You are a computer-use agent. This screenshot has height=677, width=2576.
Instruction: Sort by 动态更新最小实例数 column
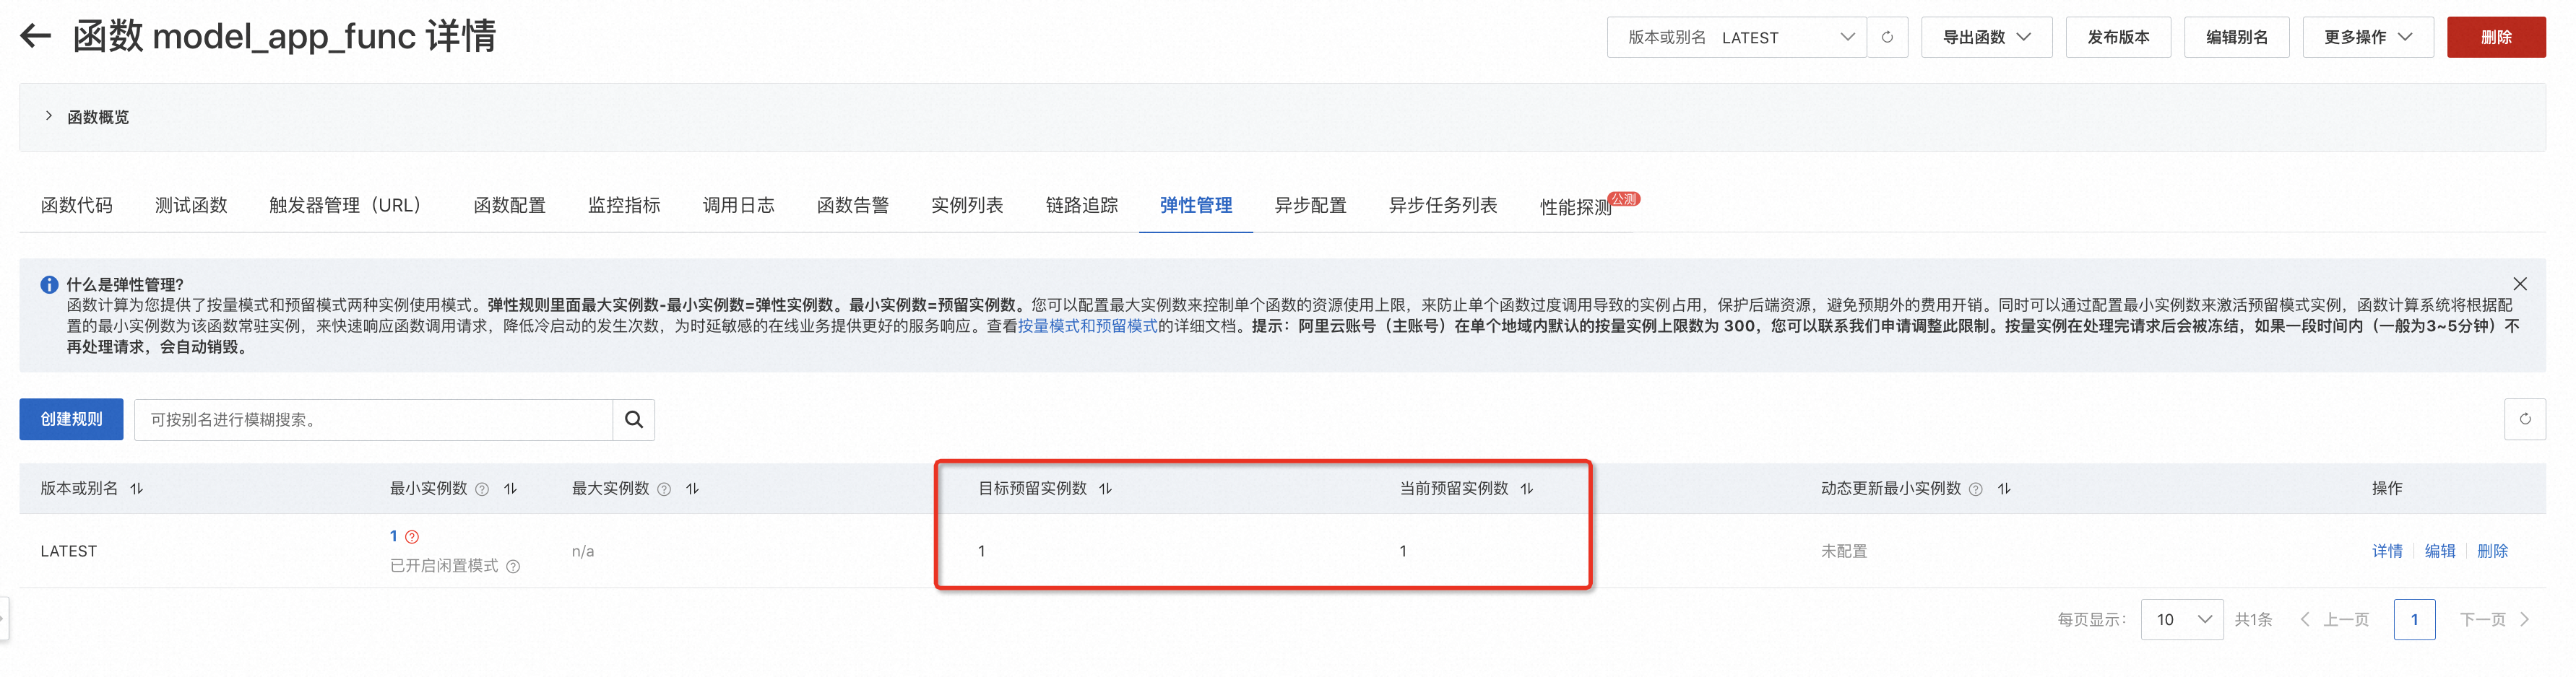(2005, 489)
